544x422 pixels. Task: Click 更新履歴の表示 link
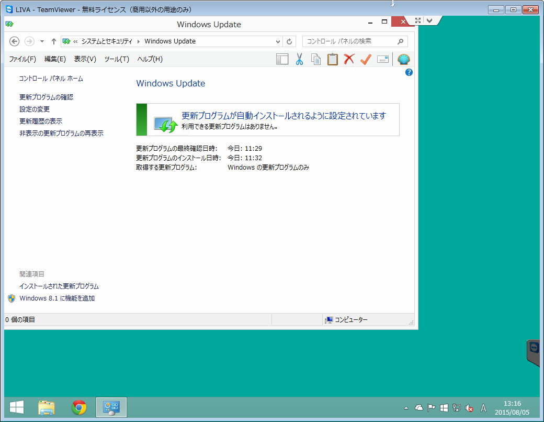41,121
